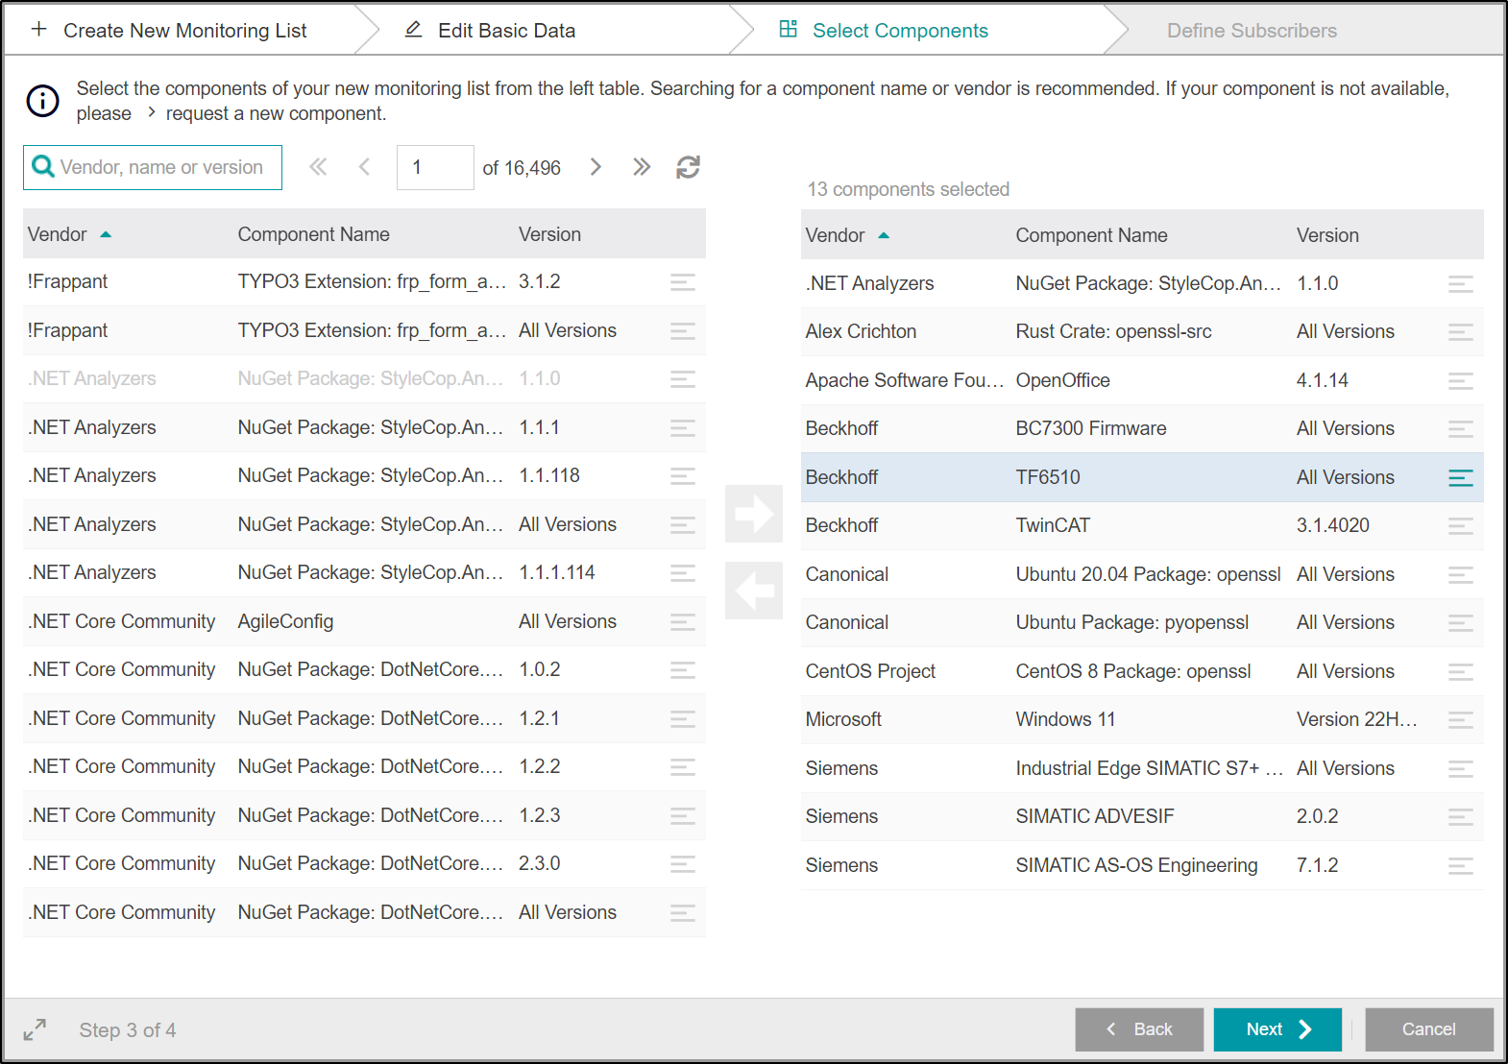Remove selected component using left arrow

pyautogui.click(x=754, y=591)
